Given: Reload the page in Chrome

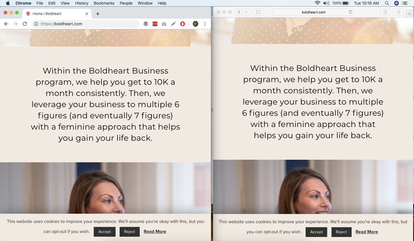Looking at the screenshot, I should pos(25,24).
